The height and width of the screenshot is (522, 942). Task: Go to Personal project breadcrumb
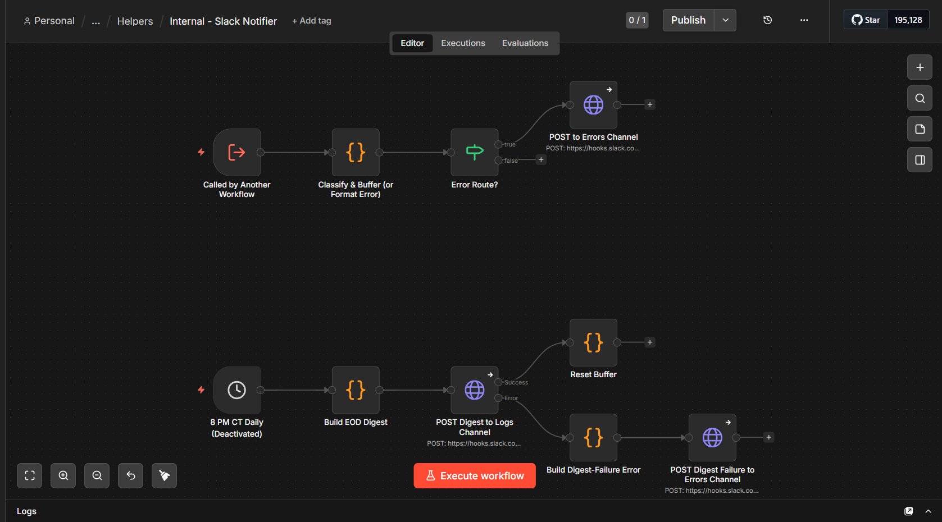[x=49, y=21]
